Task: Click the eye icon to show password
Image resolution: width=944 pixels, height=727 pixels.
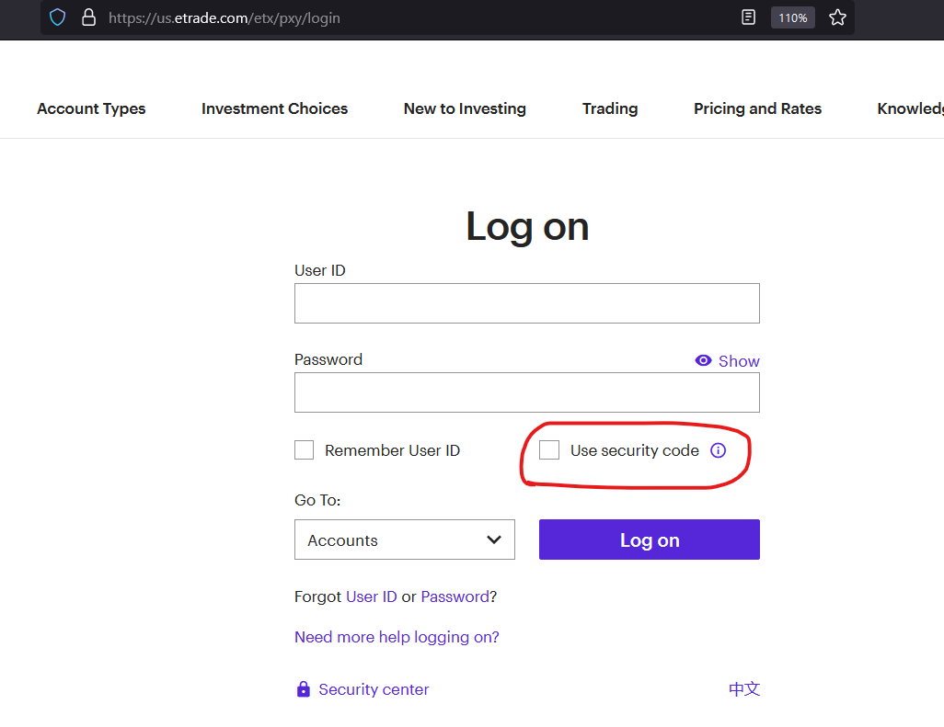Action: click(x=704, y=360)
